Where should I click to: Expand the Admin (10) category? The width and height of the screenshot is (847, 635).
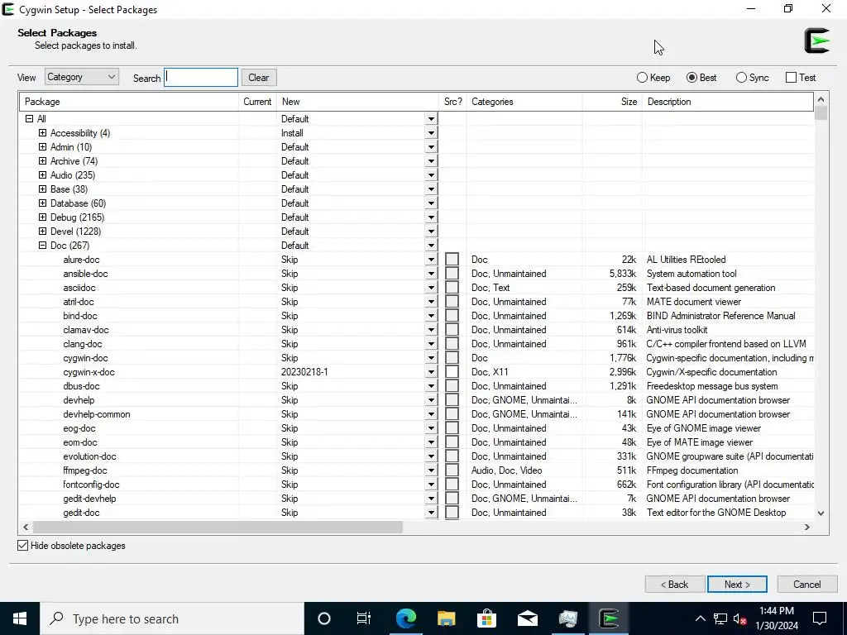pos(43,147)
